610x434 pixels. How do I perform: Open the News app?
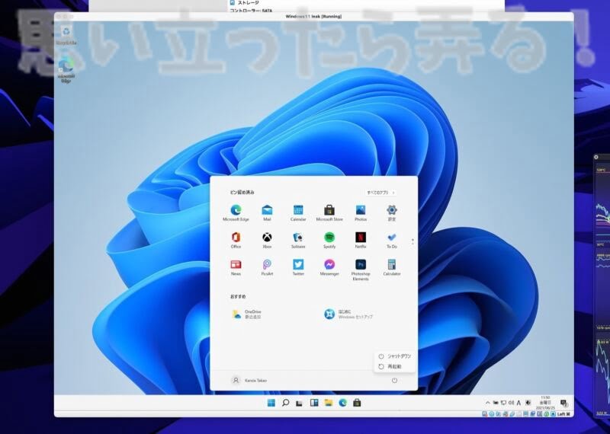pos(236,267)
